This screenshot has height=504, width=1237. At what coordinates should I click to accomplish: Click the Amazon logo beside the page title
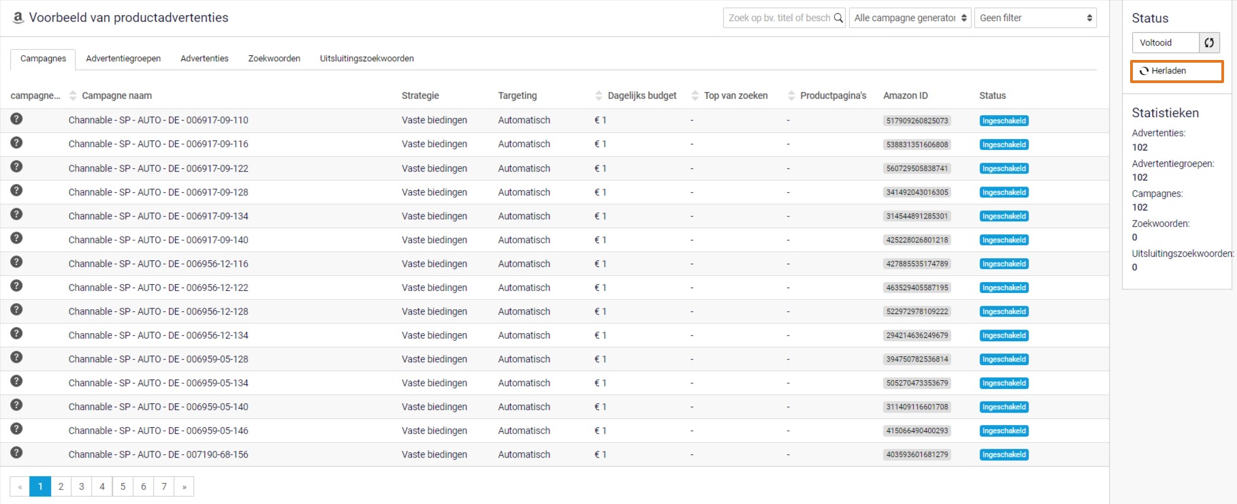coord(18,17)
